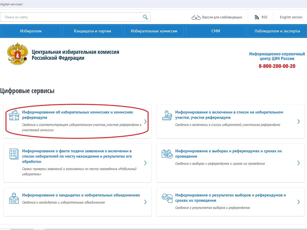Click the glasses icon for visually impaired version
307x230 pixels.
(x=196, y=17)
